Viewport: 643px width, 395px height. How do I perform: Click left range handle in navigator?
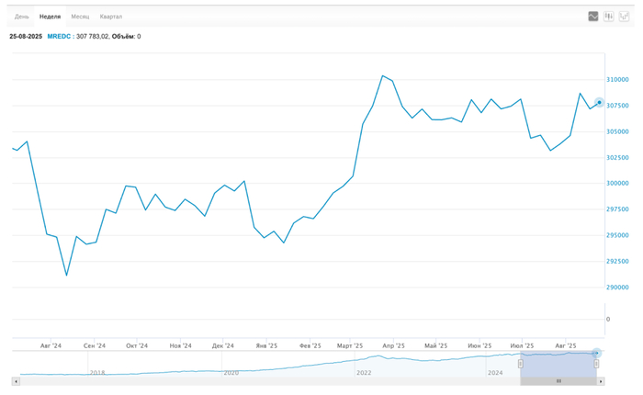[521, 364]
